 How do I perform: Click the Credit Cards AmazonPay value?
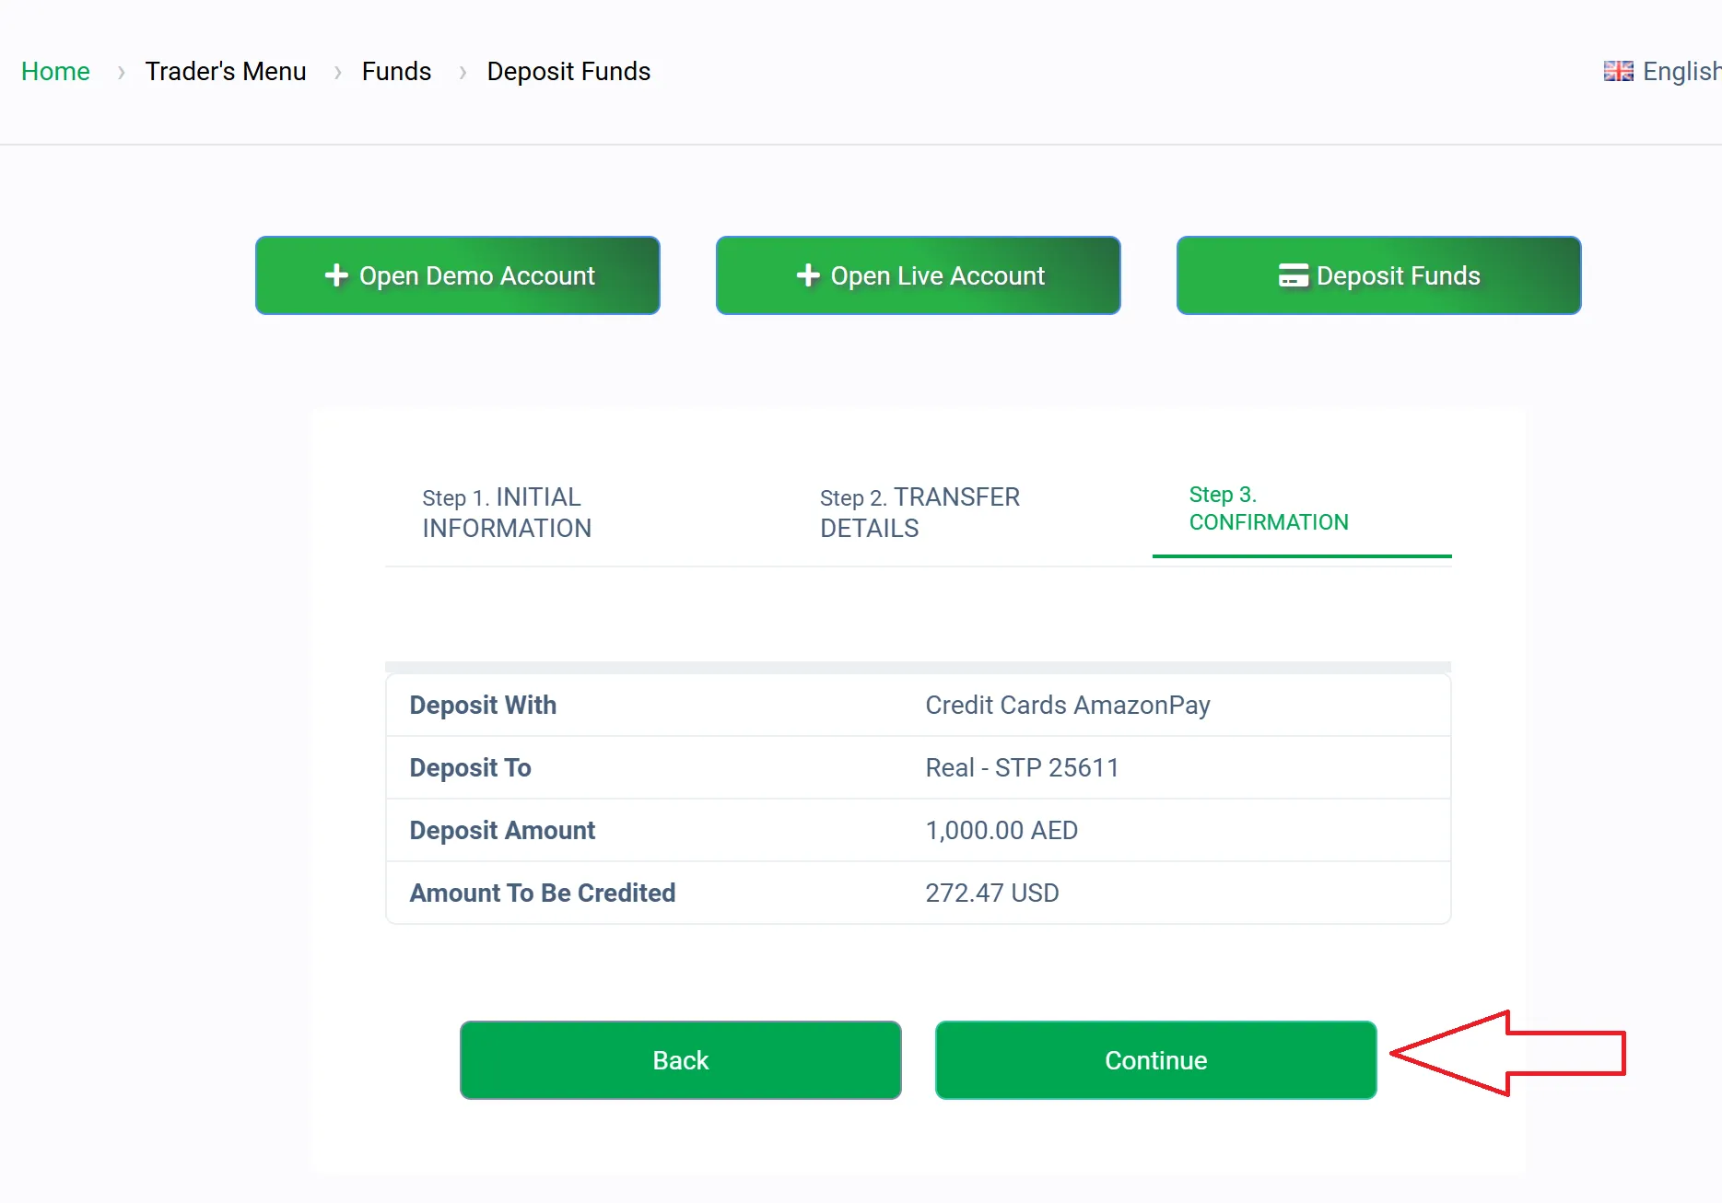tap(1068, 705)
